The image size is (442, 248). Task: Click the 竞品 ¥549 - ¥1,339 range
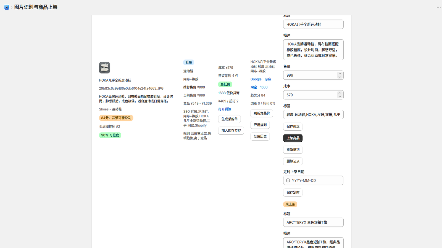(x=198, y=103)
